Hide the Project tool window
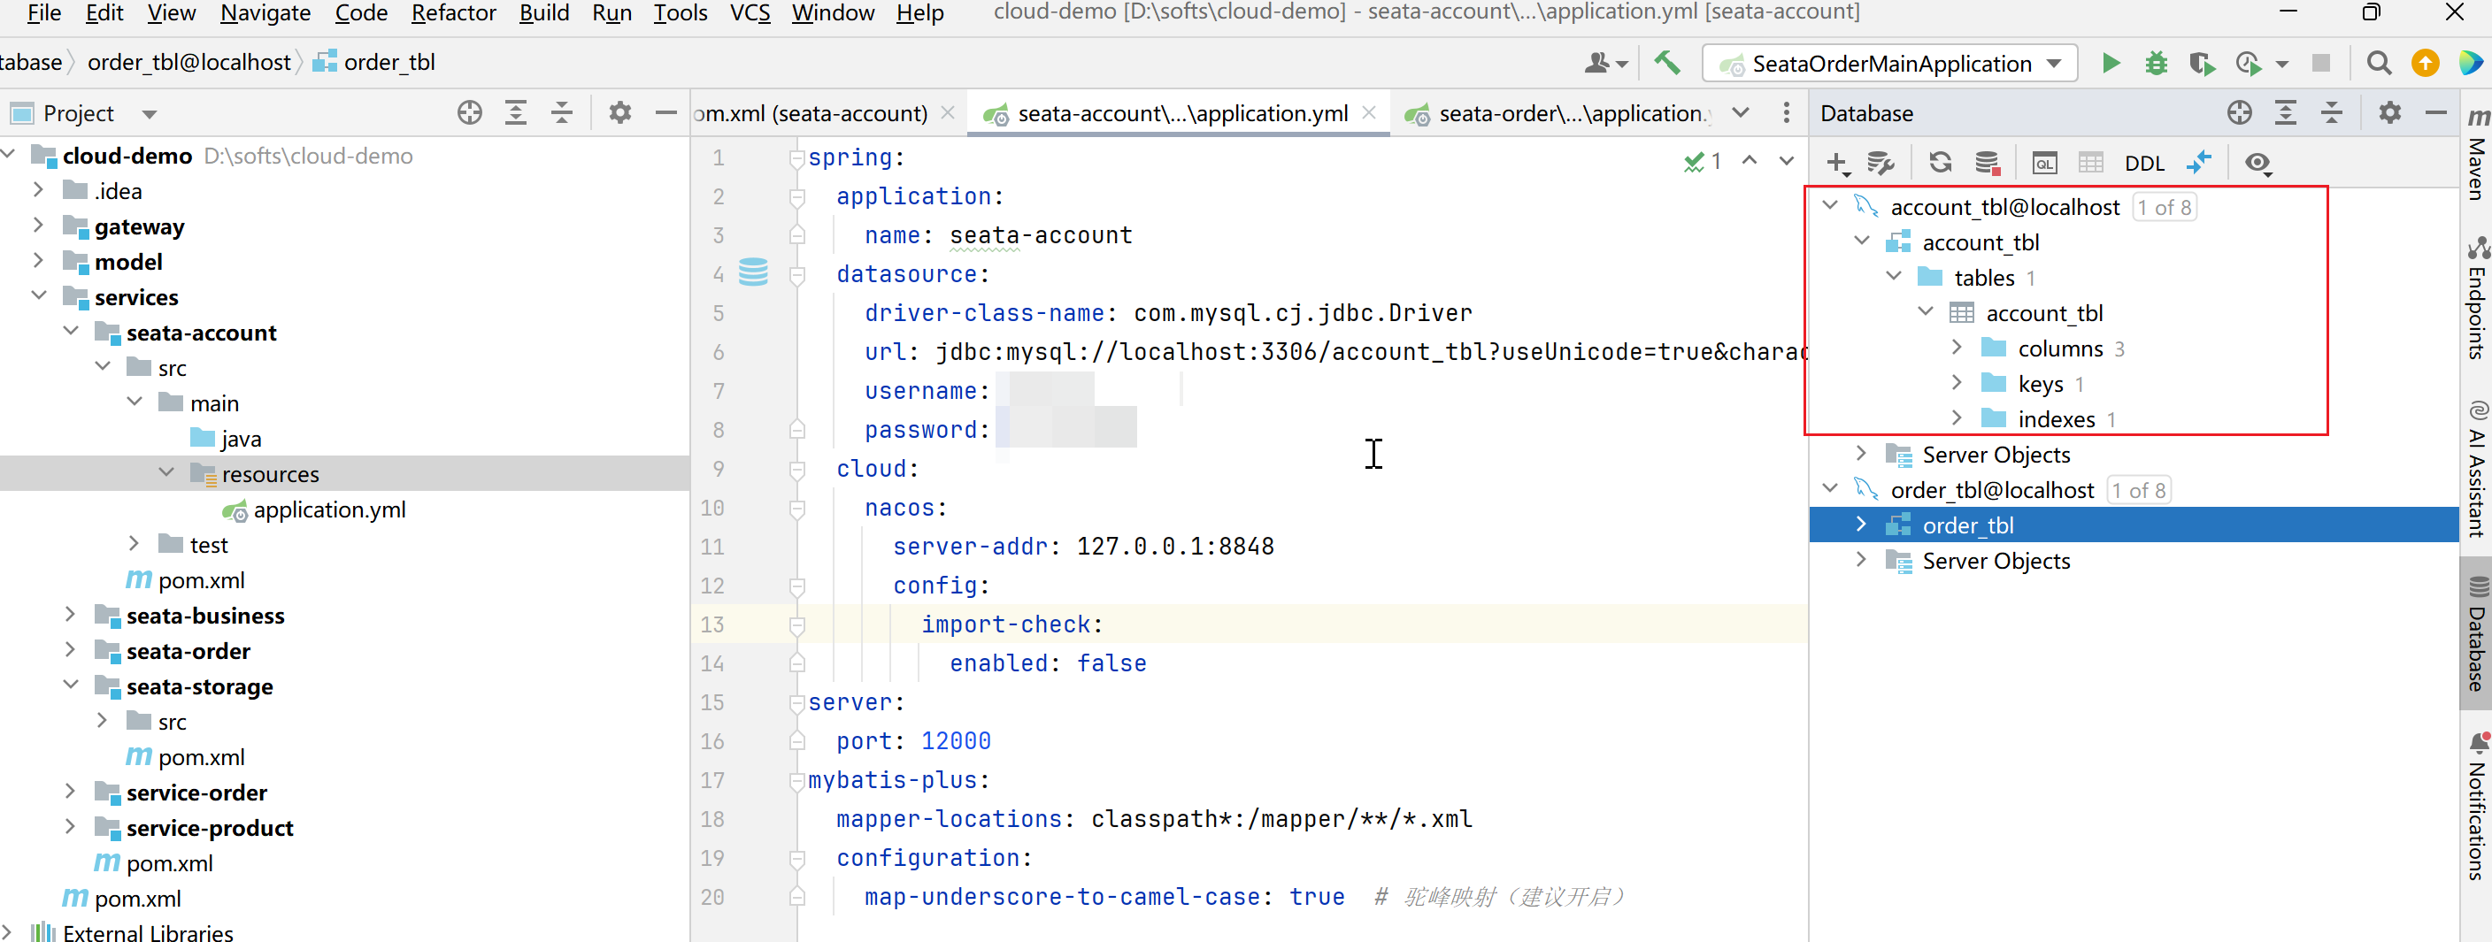This screenshot has width=2492, height=942. point(665,113)
